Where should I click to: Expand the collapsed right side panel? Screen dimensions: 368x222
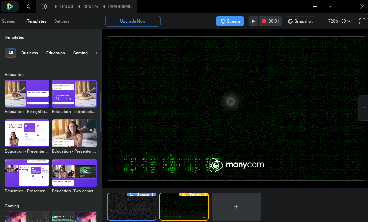[x=364, y=108]
